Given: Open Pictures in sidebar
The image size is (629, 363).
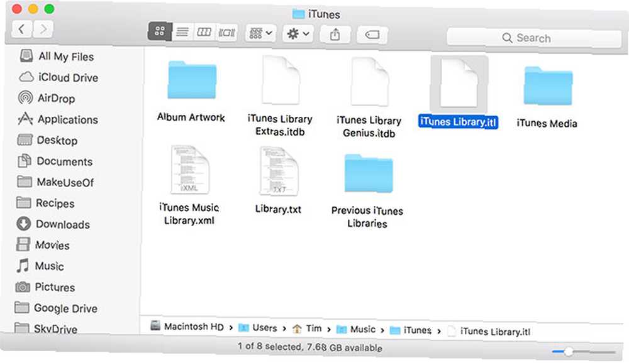Looking at the screenshot, I should click(x=45, y=287).
